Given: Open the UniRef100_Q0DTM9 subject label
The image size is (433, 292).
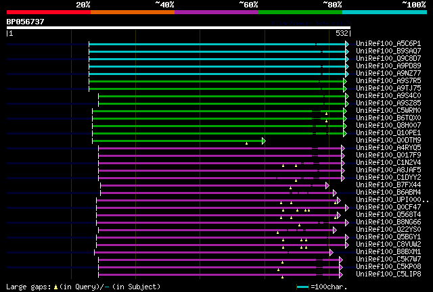Looking at the screenshot, I should click(388, 141).
